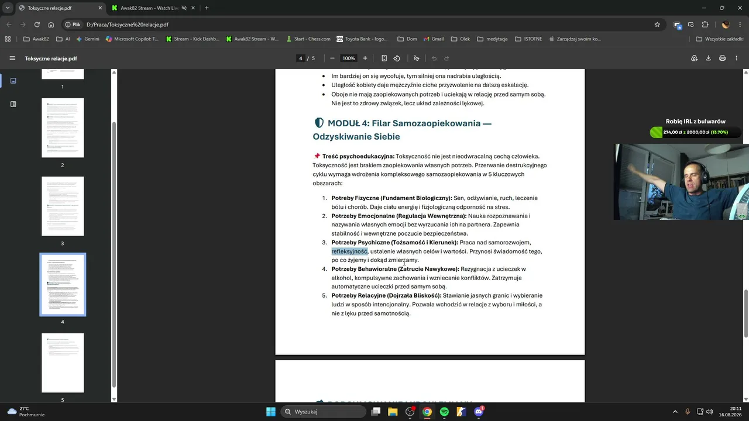Bookmark this page with the star
Viewport: 749px width, 421px height.
click(x=657, y=25)
